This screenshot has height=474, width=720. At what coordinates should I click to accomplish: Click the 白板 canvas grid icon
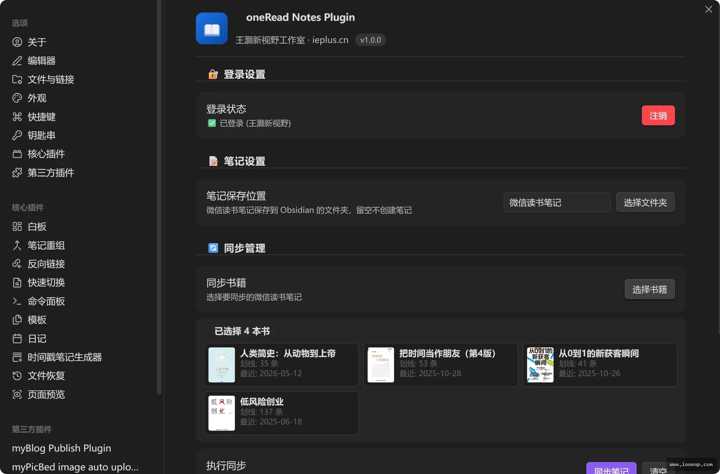coord(17,226)
